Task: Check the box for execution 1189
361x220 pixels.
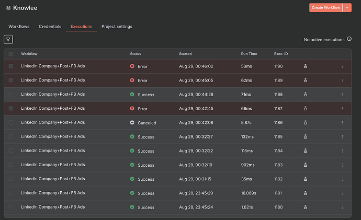Action: coord(11,80)
